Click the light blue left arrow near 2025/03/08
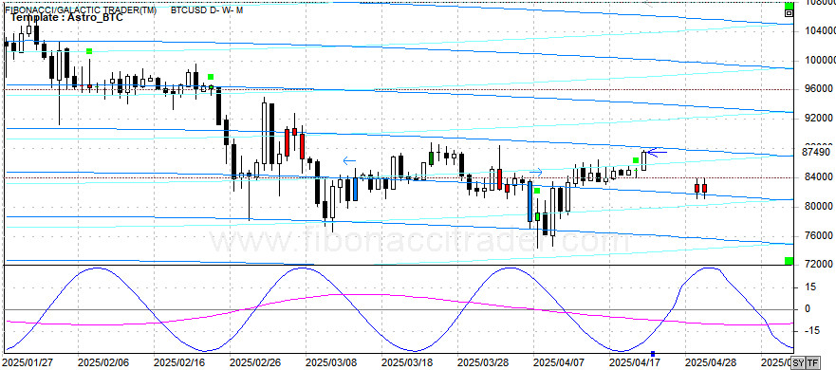This screenshot has height=370, width=836. [x=349, y=160]
